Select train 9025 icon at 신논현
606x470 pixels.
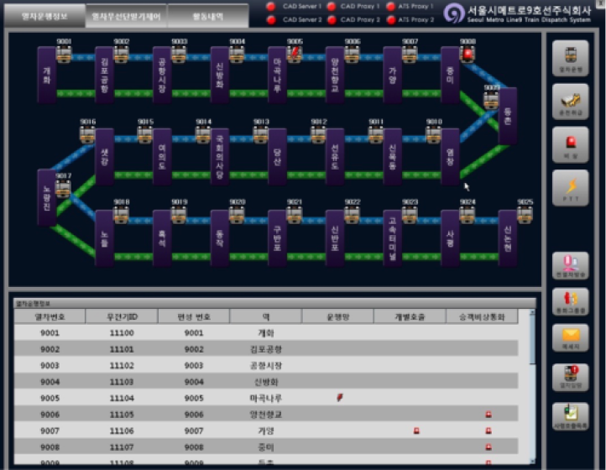[525, 216]
